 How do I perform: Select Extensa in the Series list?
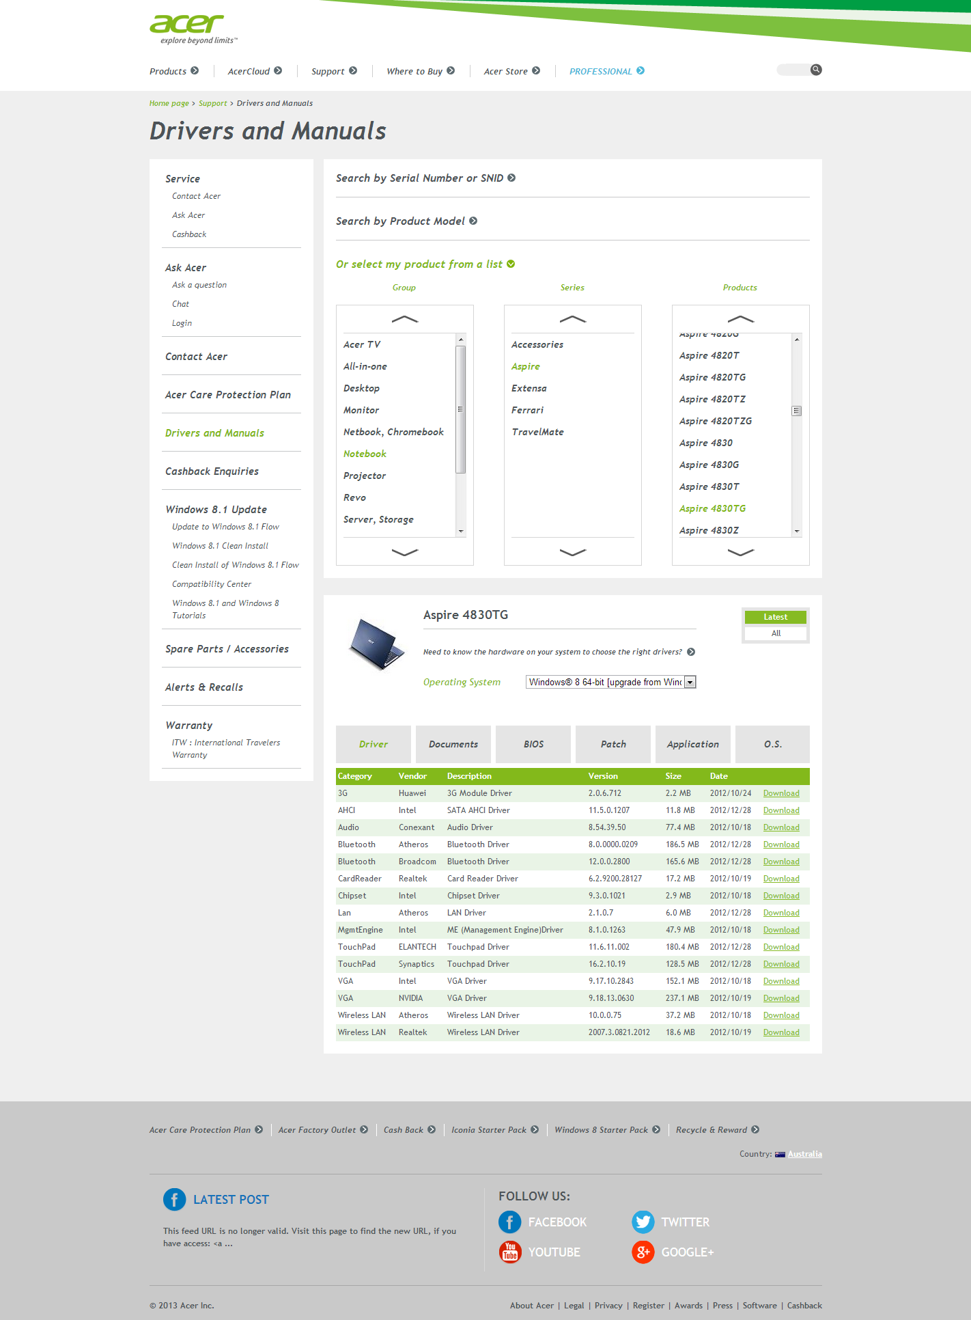529,388
